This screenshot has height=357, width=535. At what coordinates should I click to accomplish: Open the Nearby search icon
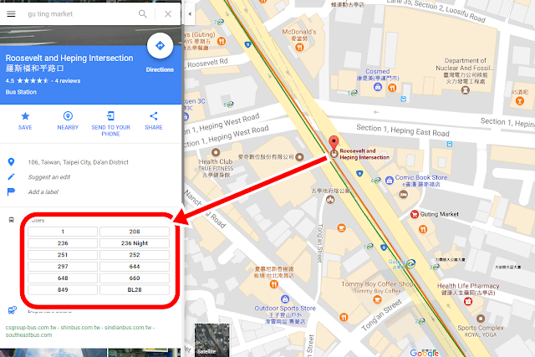click(x=68, y=116)
